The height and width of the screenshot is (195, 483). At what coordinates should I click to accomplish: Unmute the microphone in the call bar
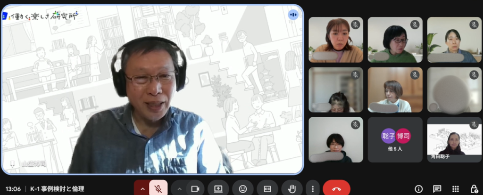(x=158, y=188)
